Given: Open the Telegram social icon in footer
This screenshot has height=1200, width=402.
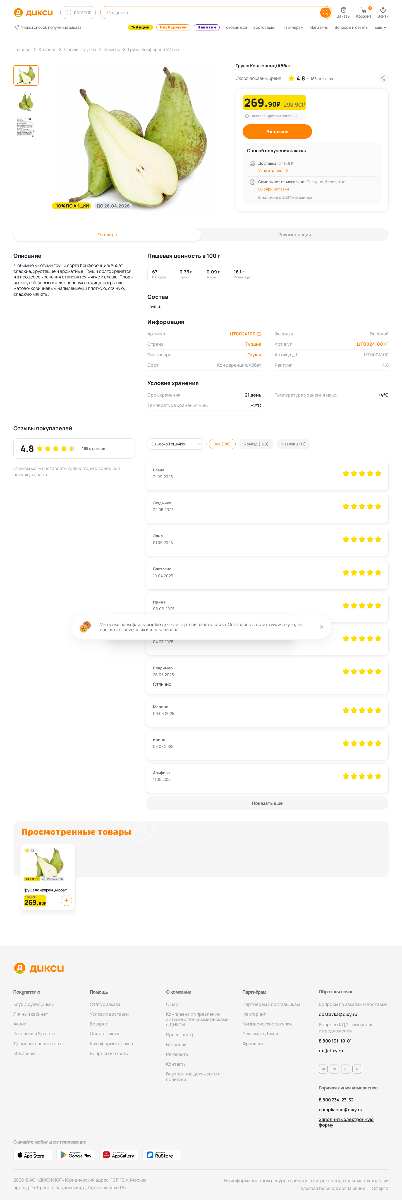Looking at the screenshot, I should coord(334,1069).
